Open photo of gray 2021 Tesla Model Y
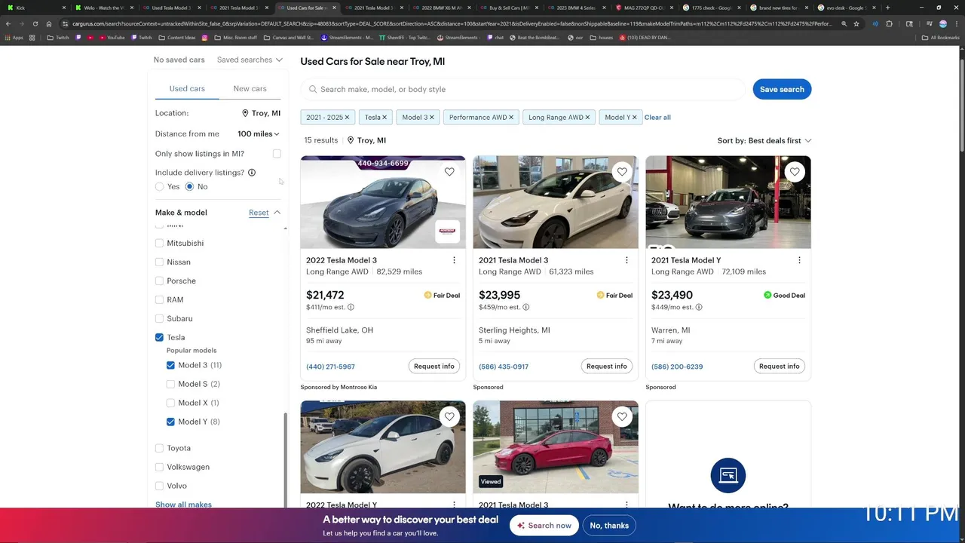 click(728, 202)
